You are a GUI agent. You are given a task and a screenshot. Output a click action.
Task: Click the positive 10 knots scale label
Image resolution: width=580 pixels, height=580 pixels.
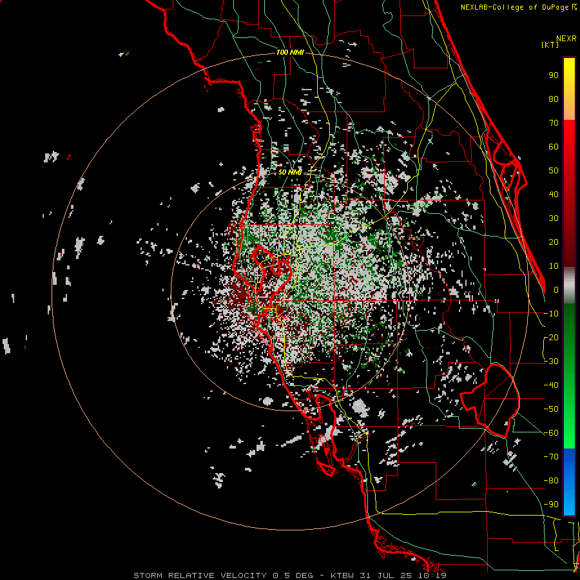point(554,266)
